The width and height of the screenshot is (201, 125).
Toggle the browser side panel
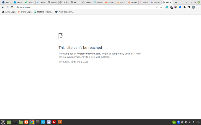189,7
